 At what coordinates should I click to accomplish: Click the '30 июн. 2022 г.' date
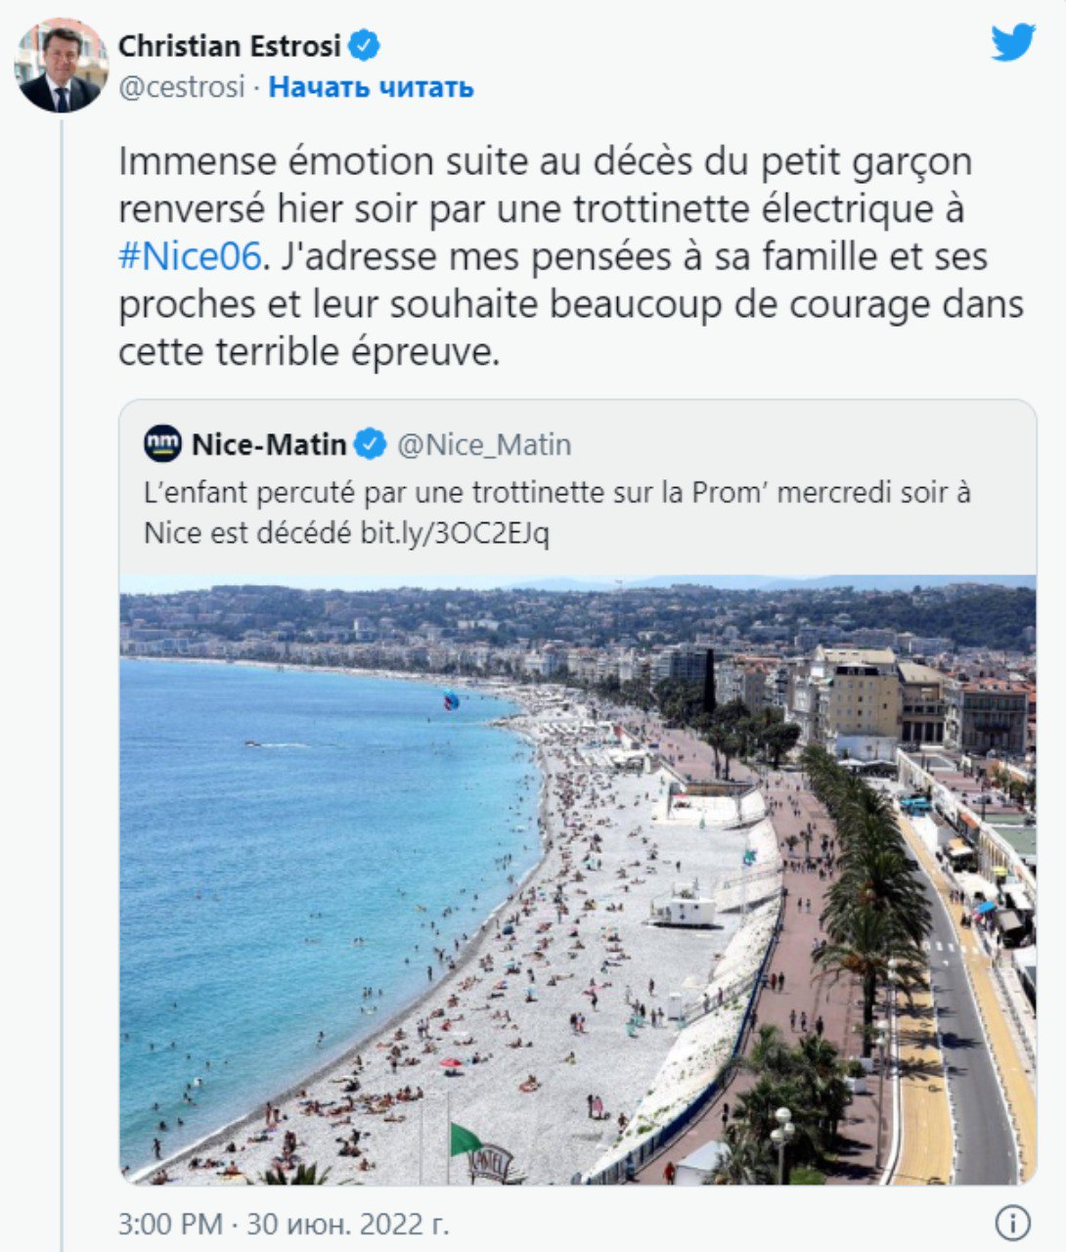point(347,1223)
